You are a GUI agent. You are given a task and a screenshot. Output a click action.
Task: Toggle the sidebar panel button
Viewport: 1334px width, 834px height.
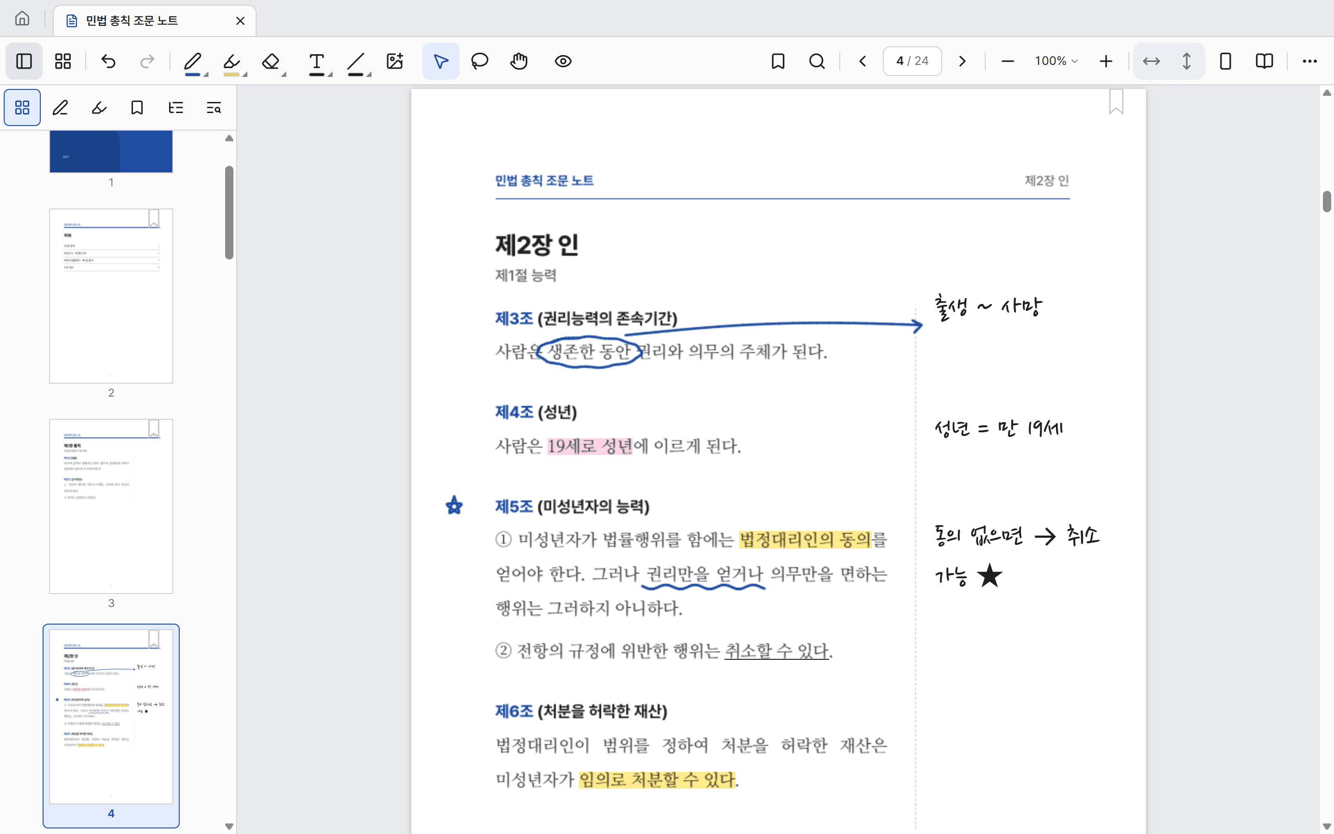point(24,61)
